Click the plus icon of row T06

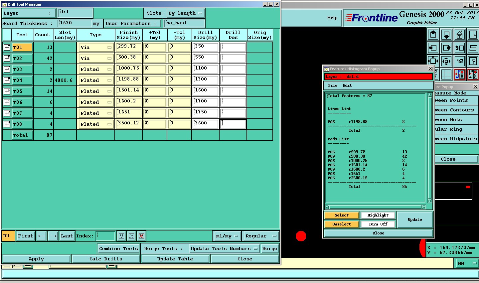7,102
